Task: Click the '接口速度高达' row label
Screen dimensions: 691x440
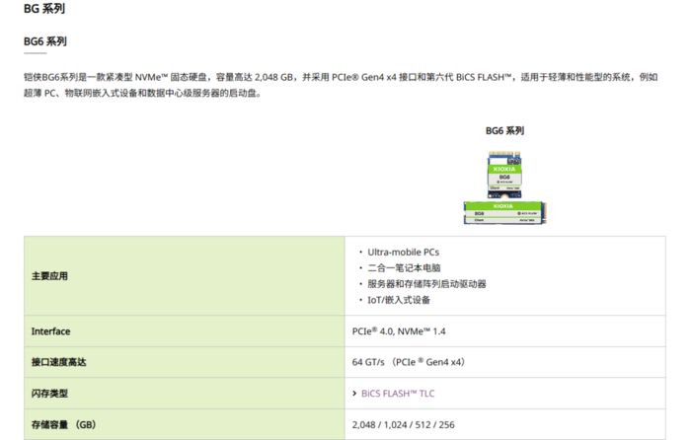Action: pos(58,362)
